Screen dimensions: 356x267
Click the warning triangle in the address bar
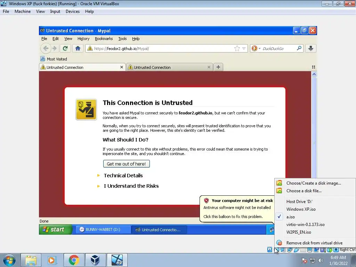point(90,48)
